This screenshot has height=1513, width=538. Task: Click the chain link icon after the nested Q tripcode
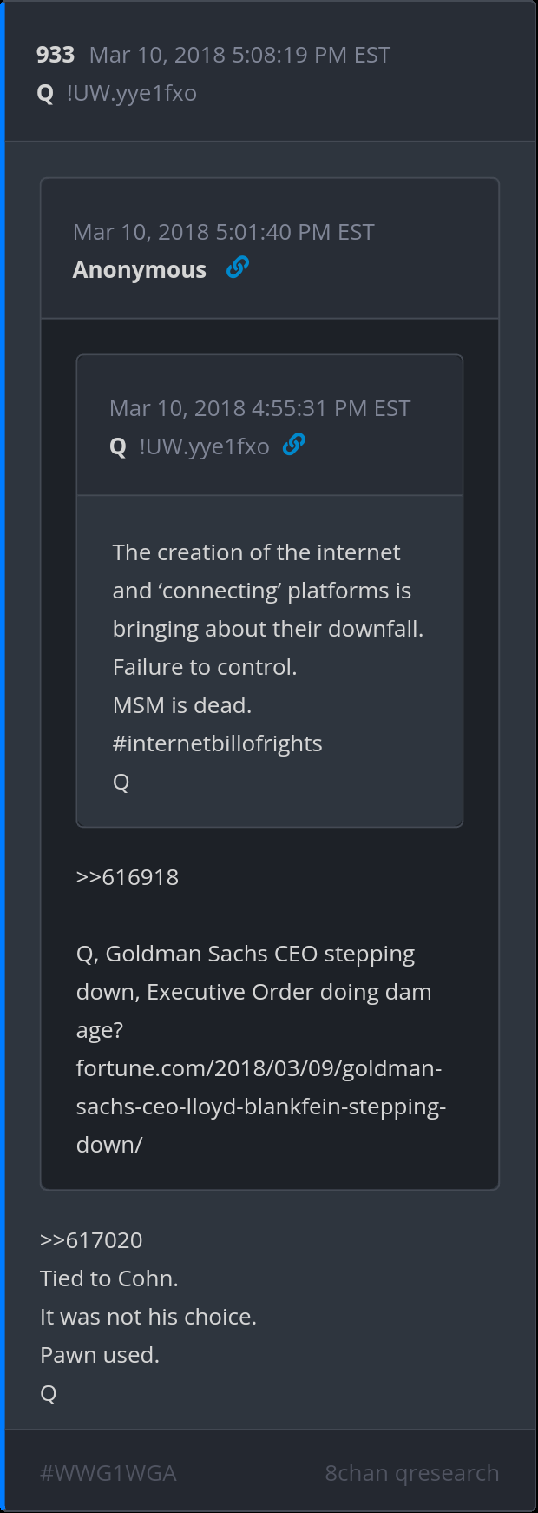click(294, 445)
